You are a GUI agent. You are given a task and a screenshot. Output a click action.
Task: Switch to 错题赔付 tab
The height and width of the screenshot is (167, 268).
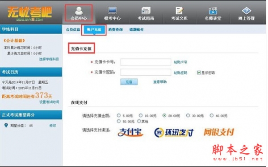coord(136,29)
